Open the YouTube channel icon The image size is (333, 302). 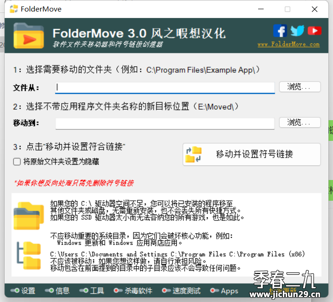(314, 31)
